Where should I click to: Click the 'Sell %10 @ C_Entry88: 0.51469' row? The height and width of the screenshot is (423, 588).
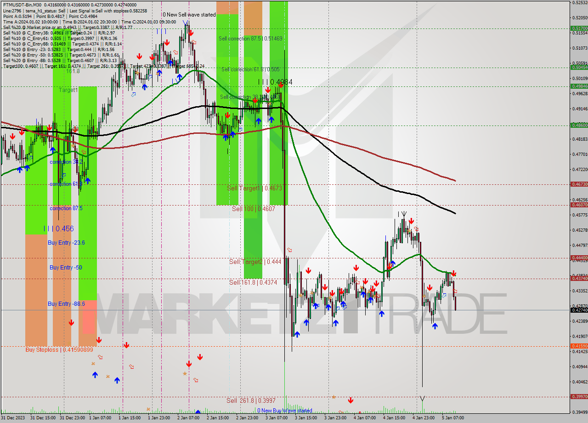click(62, 44)
